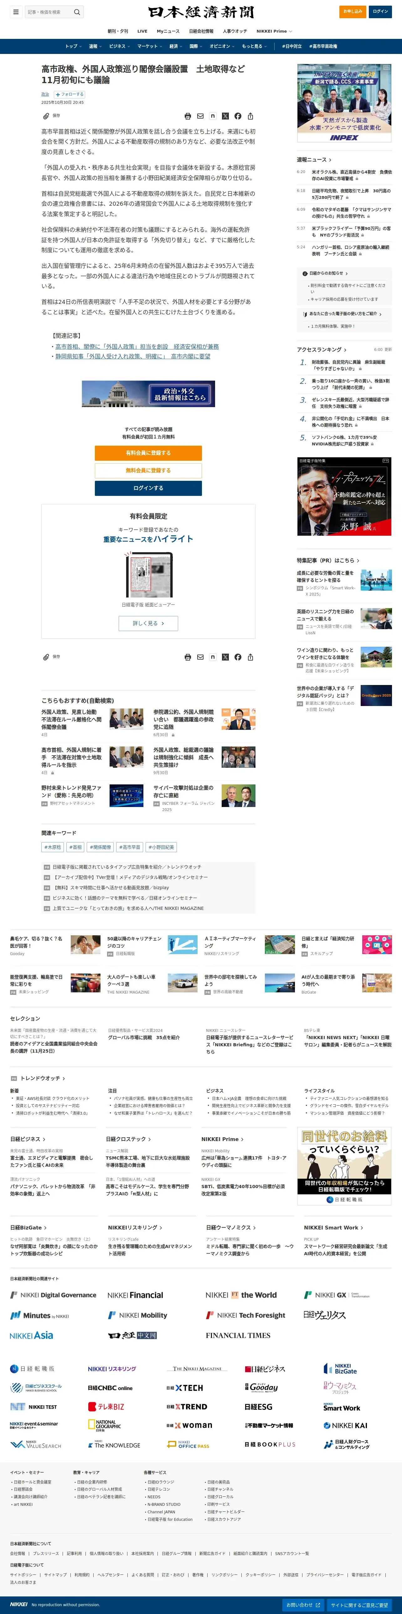Click the blue ログインする button
The width and height of the screenshot is (402, 1614).
[148, 488]
